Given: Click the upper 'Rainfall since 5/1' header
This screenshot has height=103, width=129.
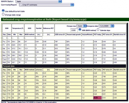Looking at the screenshot, I should [119, 35].
